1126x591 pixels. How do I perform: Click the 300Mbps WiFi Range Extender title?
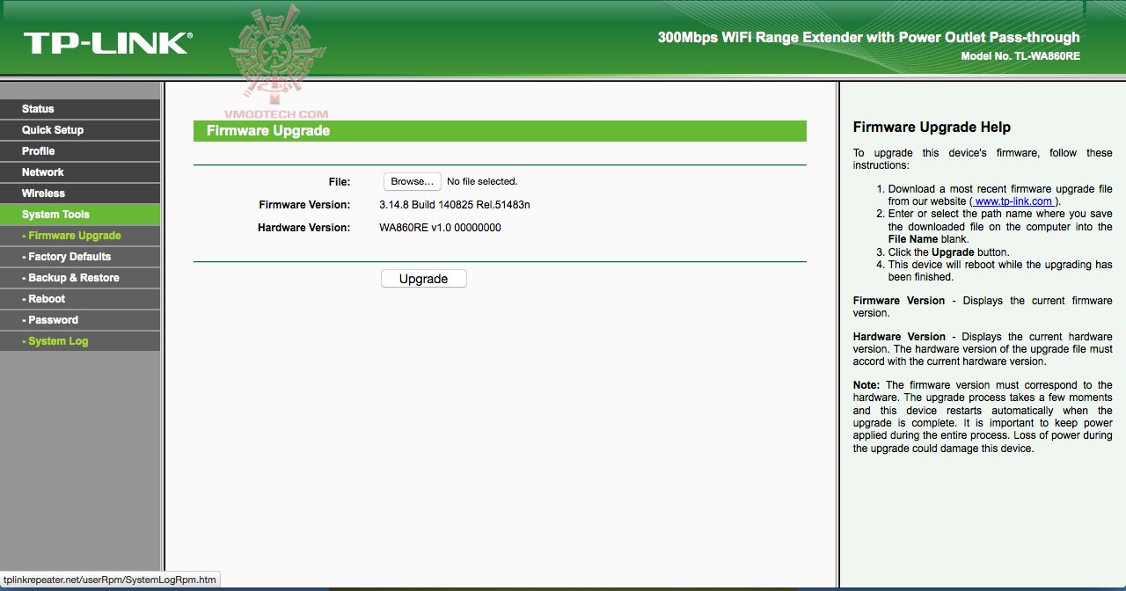point(868,38)
